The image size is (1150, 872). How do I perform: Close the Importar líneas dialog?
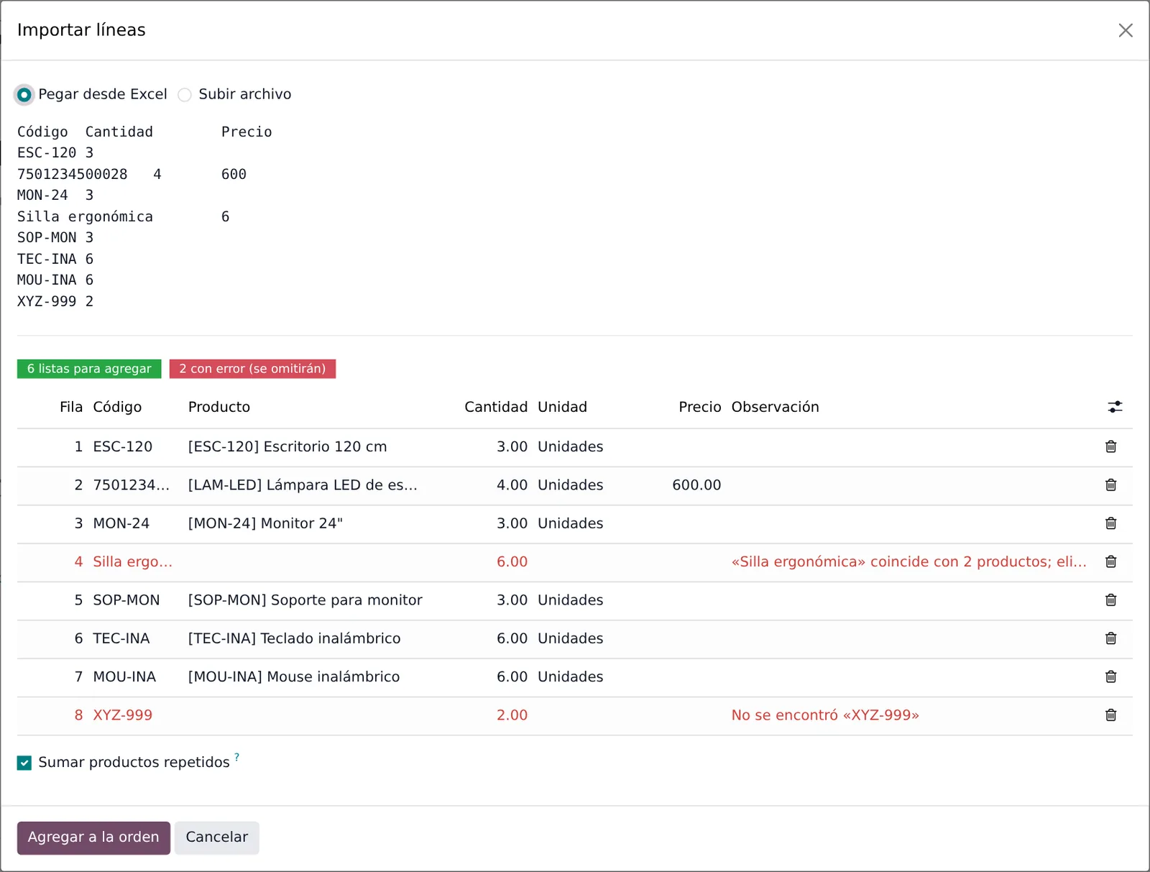[x=1126, y=30]
